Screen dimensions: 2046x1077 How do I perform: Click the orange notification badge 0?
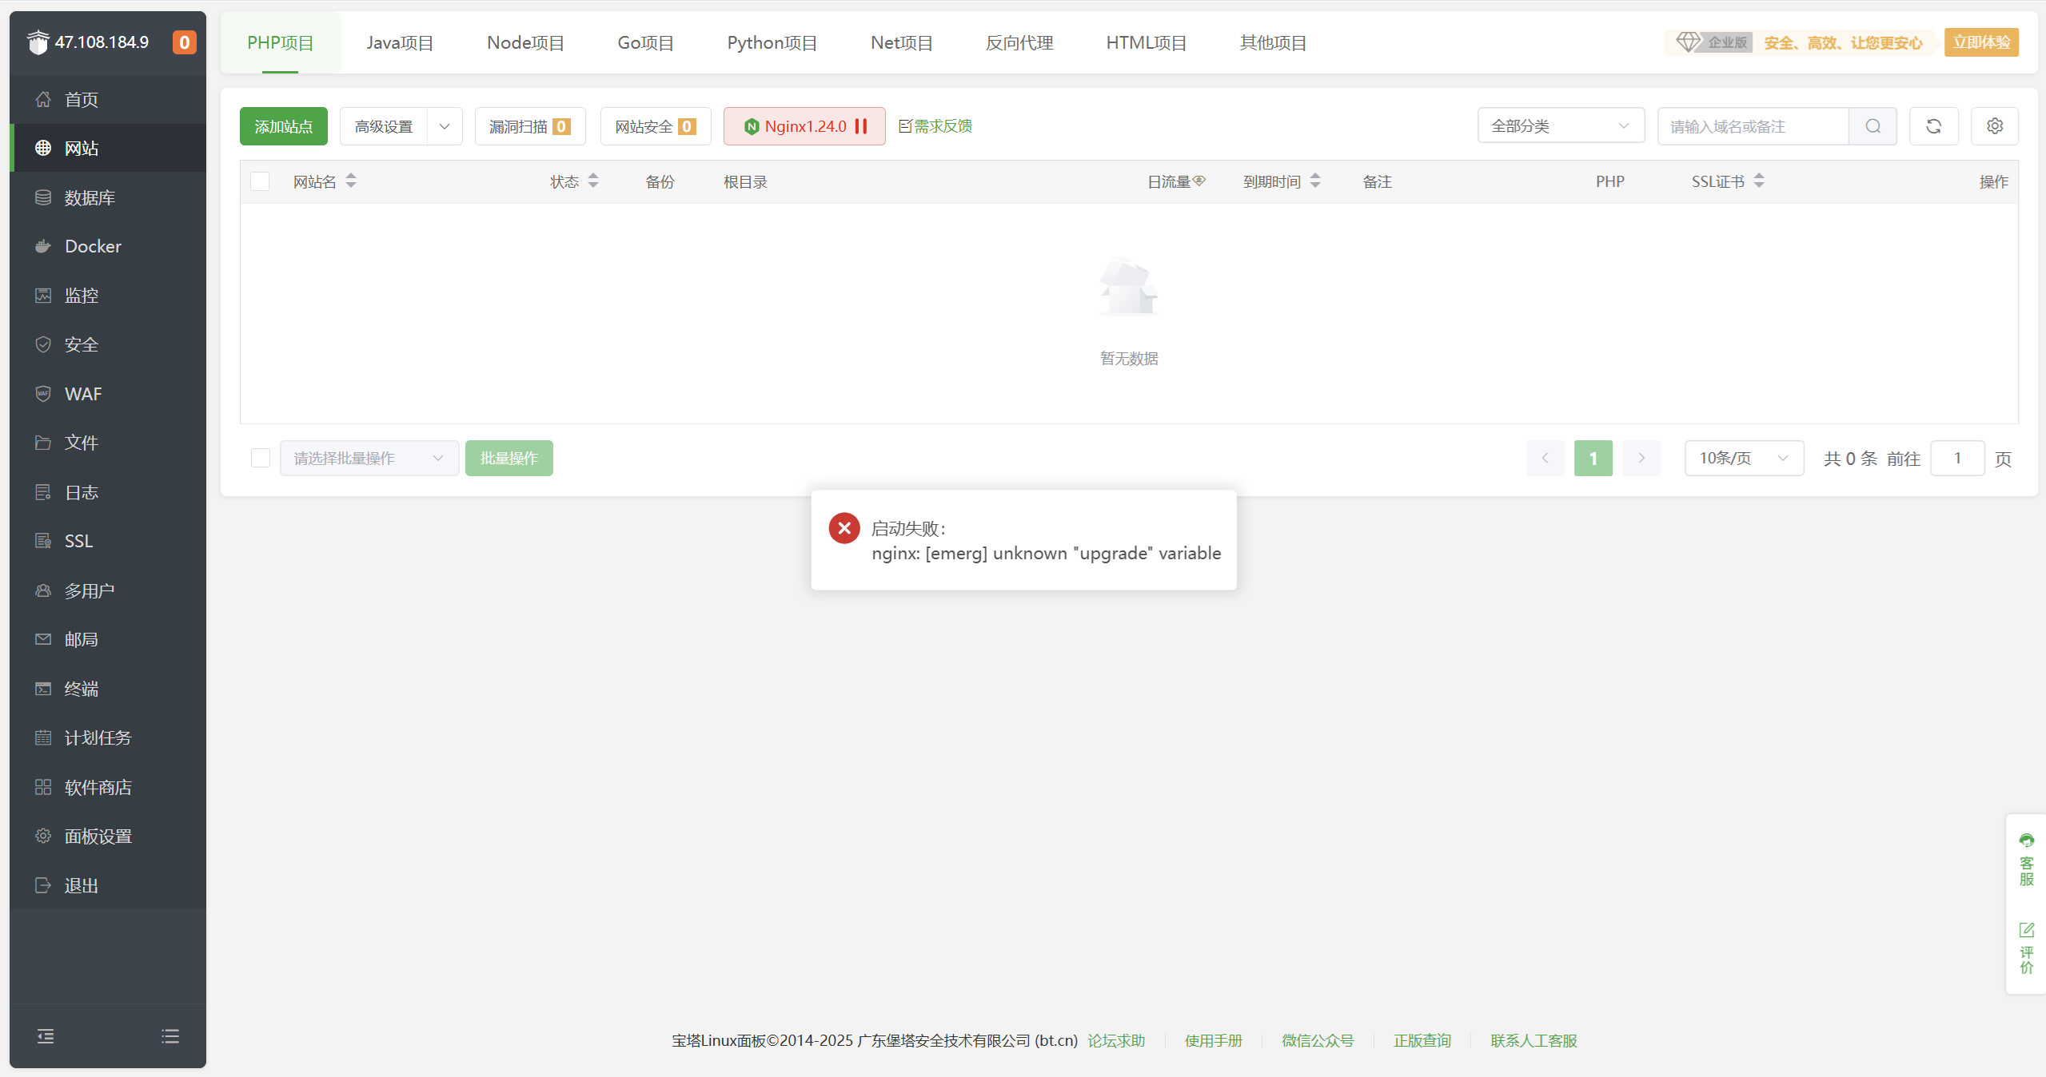[x=184, y=42]
